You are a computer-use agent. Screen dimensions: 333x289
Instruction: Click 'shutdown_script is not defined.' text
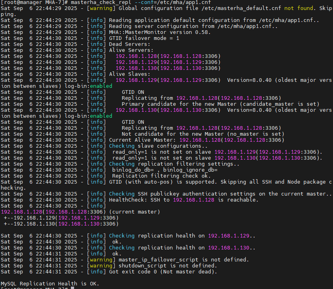168,265
